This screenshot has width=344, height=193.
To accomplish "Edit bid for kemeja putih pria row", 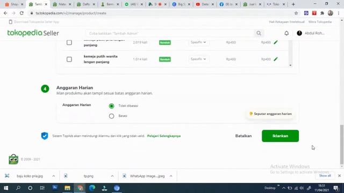I will [x=276, y=42].
